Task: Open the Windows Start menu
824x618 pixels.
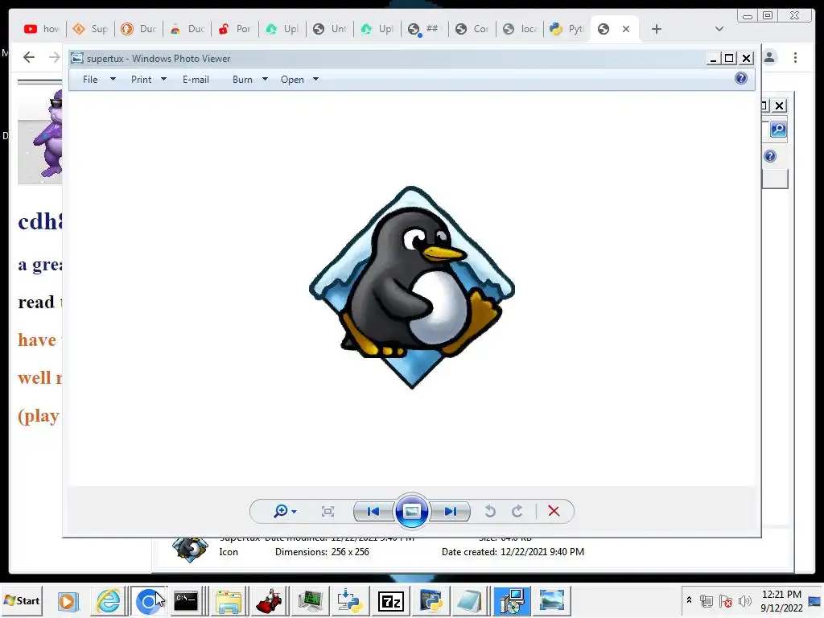Action: (22, 600)
